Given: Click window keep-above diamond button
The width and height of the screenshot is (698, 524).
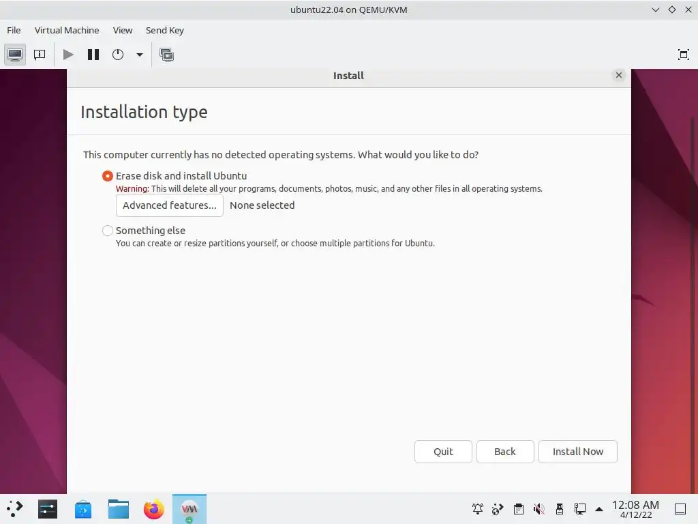Looking at the screenshot, I should pyautogui.click(x=671, y=10).
